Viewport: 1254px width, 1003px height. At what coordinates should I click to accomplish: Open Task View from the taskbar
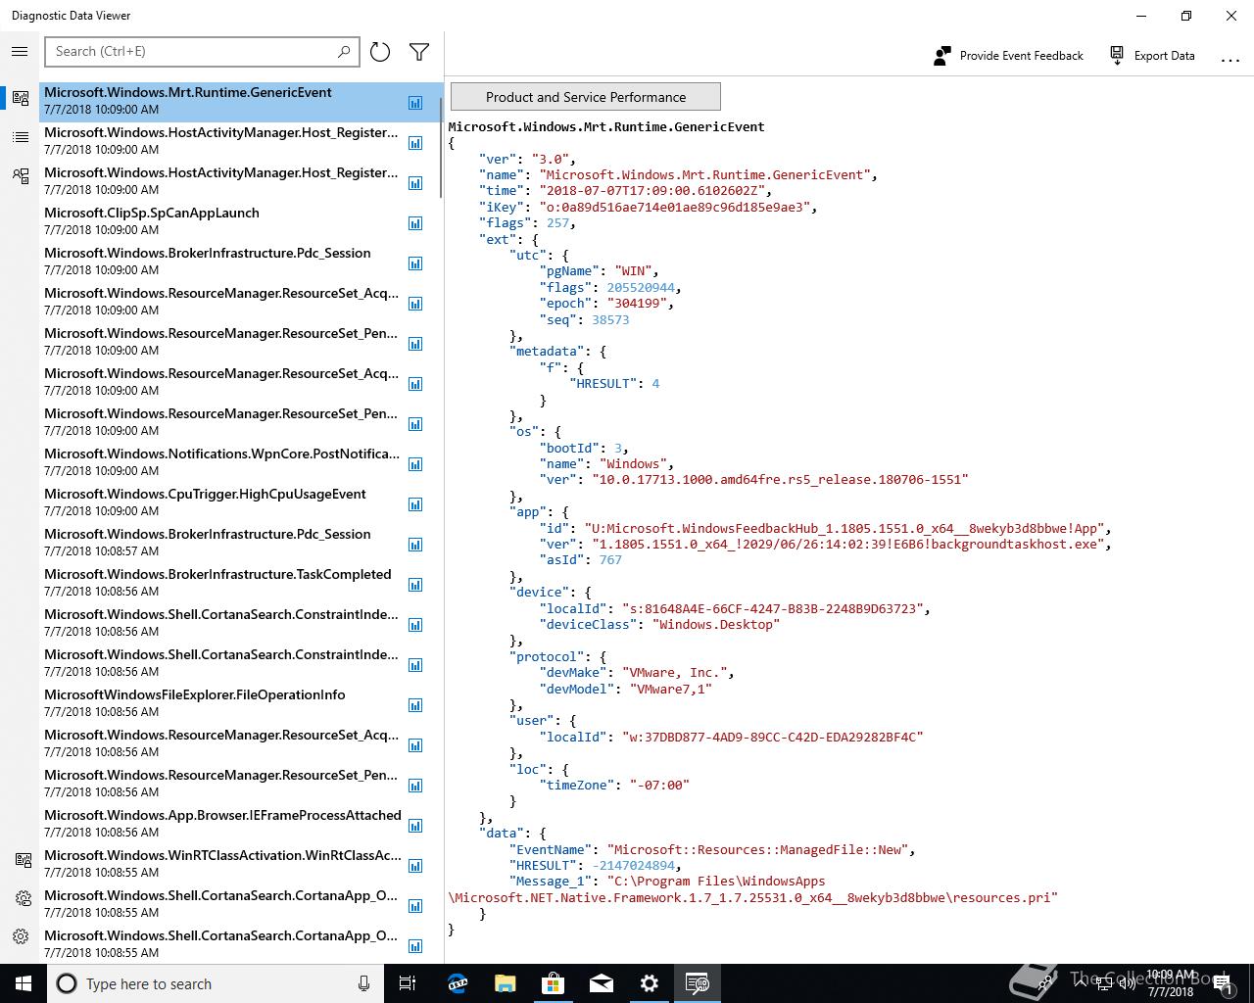pos(409,983)
